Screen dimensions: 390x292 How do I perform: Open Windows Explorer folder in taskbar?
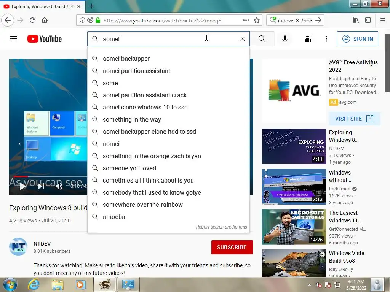click(x=58, y=284)
